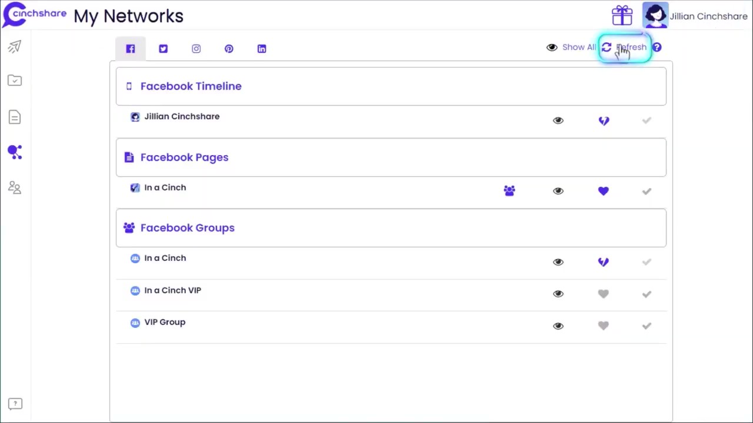Click Jillian Cinchshare timeline avatar icon
Image resolution: width=753 pixels, height=423 pixels.
135,117
